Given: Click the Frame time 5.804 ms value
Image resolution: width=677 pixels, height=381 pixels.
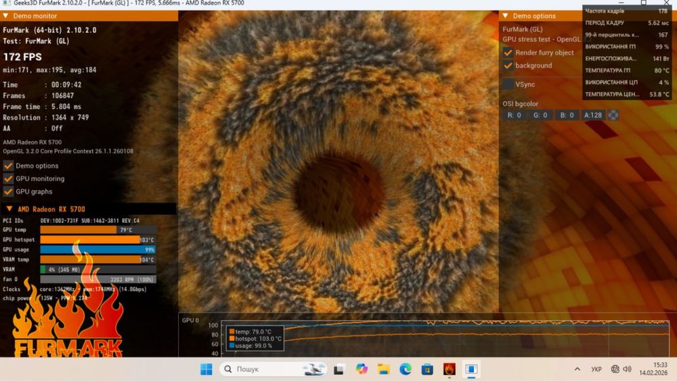Looking at the screenshot, I should [x=66, y=107].
